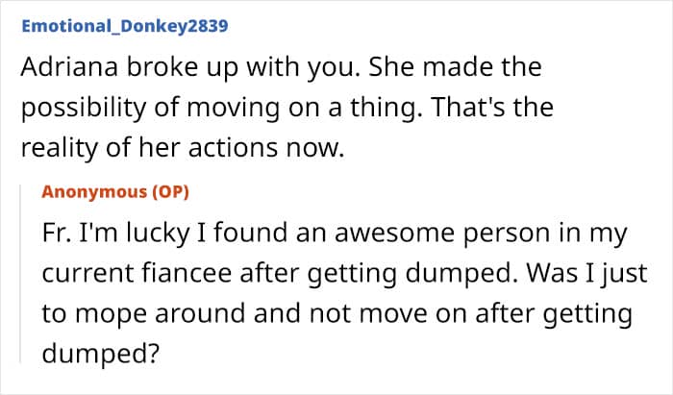Click the final word "dumped?" in the reply
The width and height of the screenshot is (673, 395).
[100, 354]
